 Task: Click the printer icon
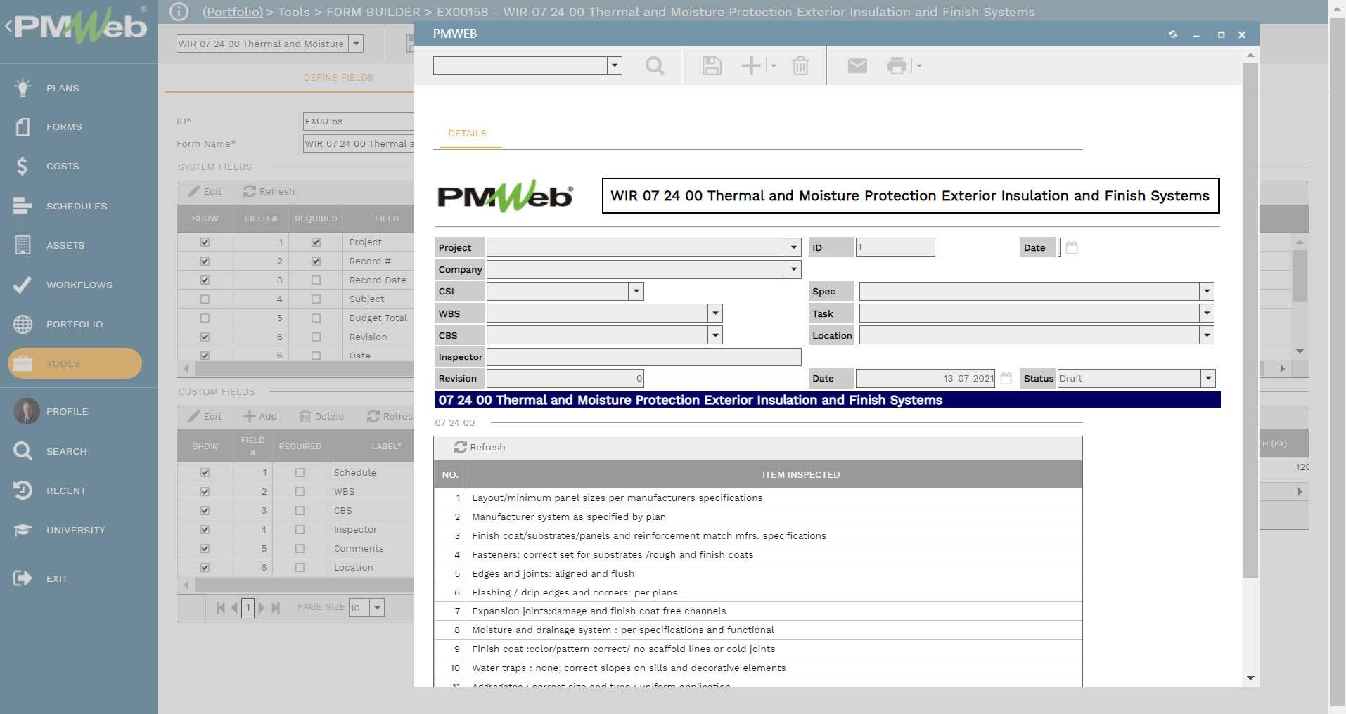click(x=897, y=66)
